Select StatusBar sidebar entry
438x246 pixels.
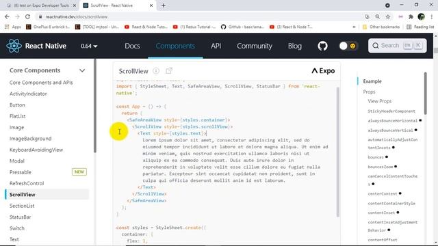pyautogui.click(x=21, y=217)
